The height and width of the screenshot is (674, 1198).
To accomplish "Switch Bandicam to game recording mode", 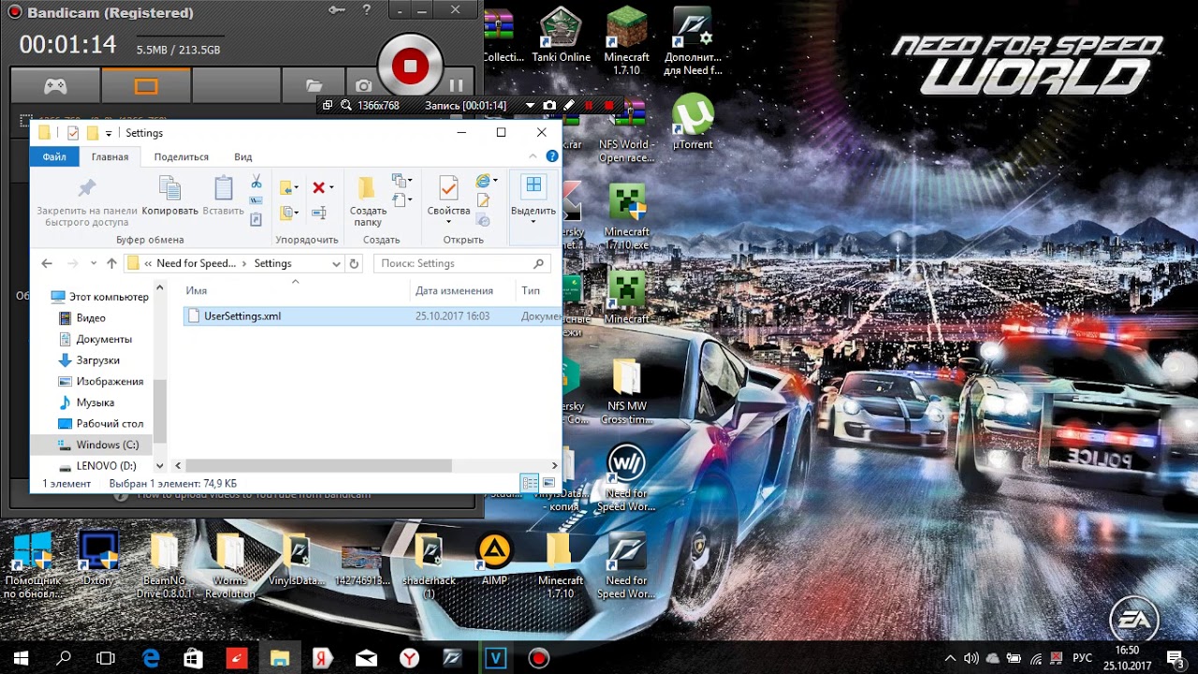I will 55,86.
